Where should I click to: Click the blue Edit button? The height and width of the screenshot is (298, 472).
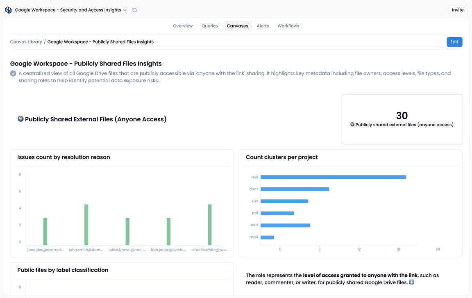pyautogui.click(x=454, y=42)
